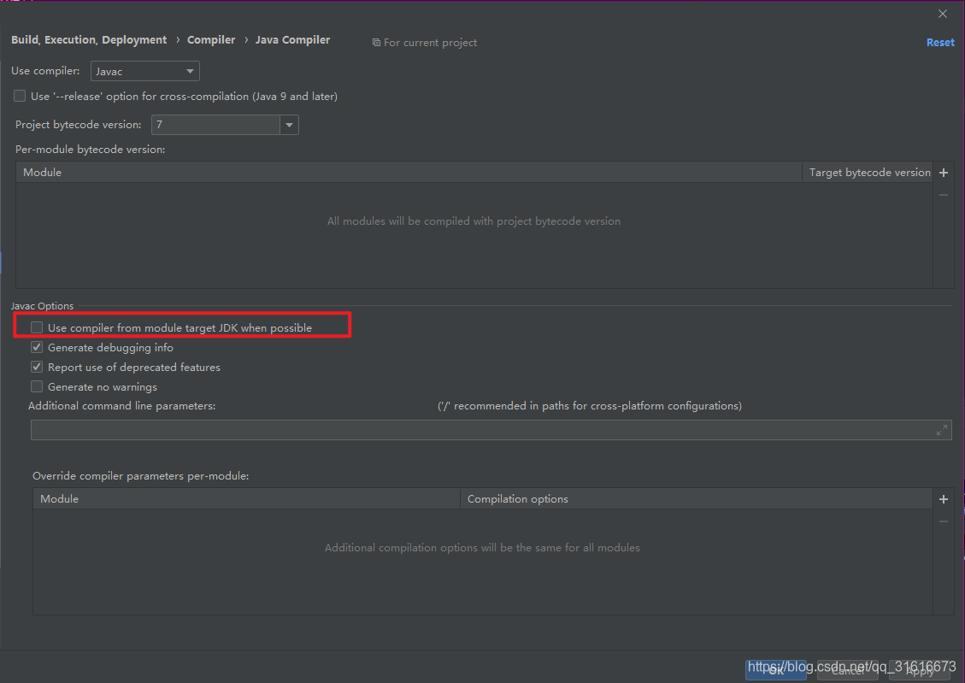Image resolution: width=965 pixels, height=683 pixels.
Task: Click the Reset link
Action: click(939, 42)
